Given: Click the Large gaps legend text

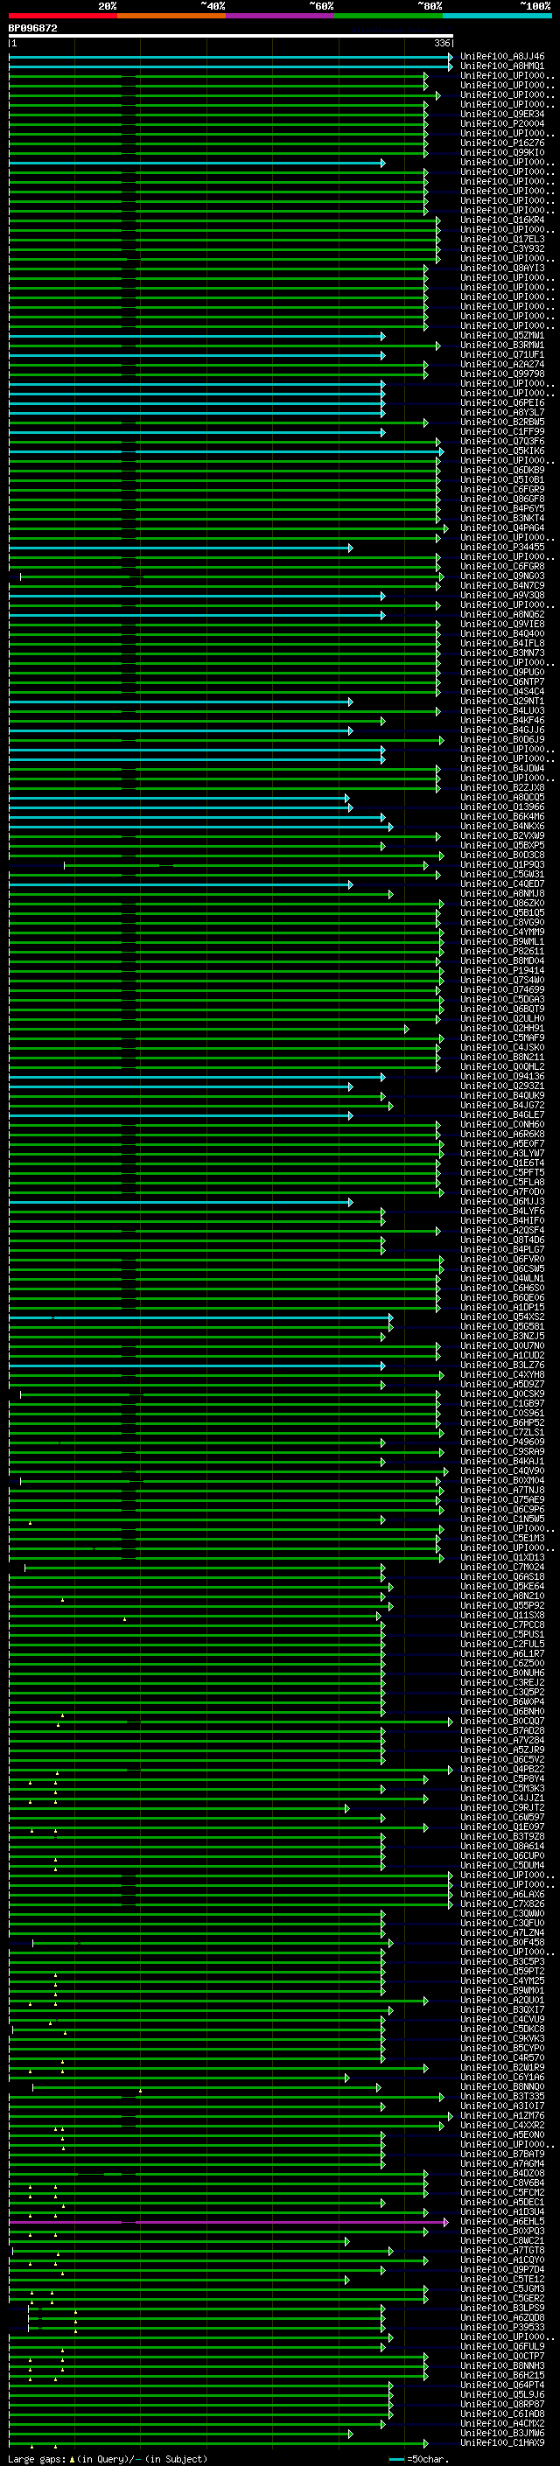Looking at the screenshot, I should click(x=108, y=2458).
